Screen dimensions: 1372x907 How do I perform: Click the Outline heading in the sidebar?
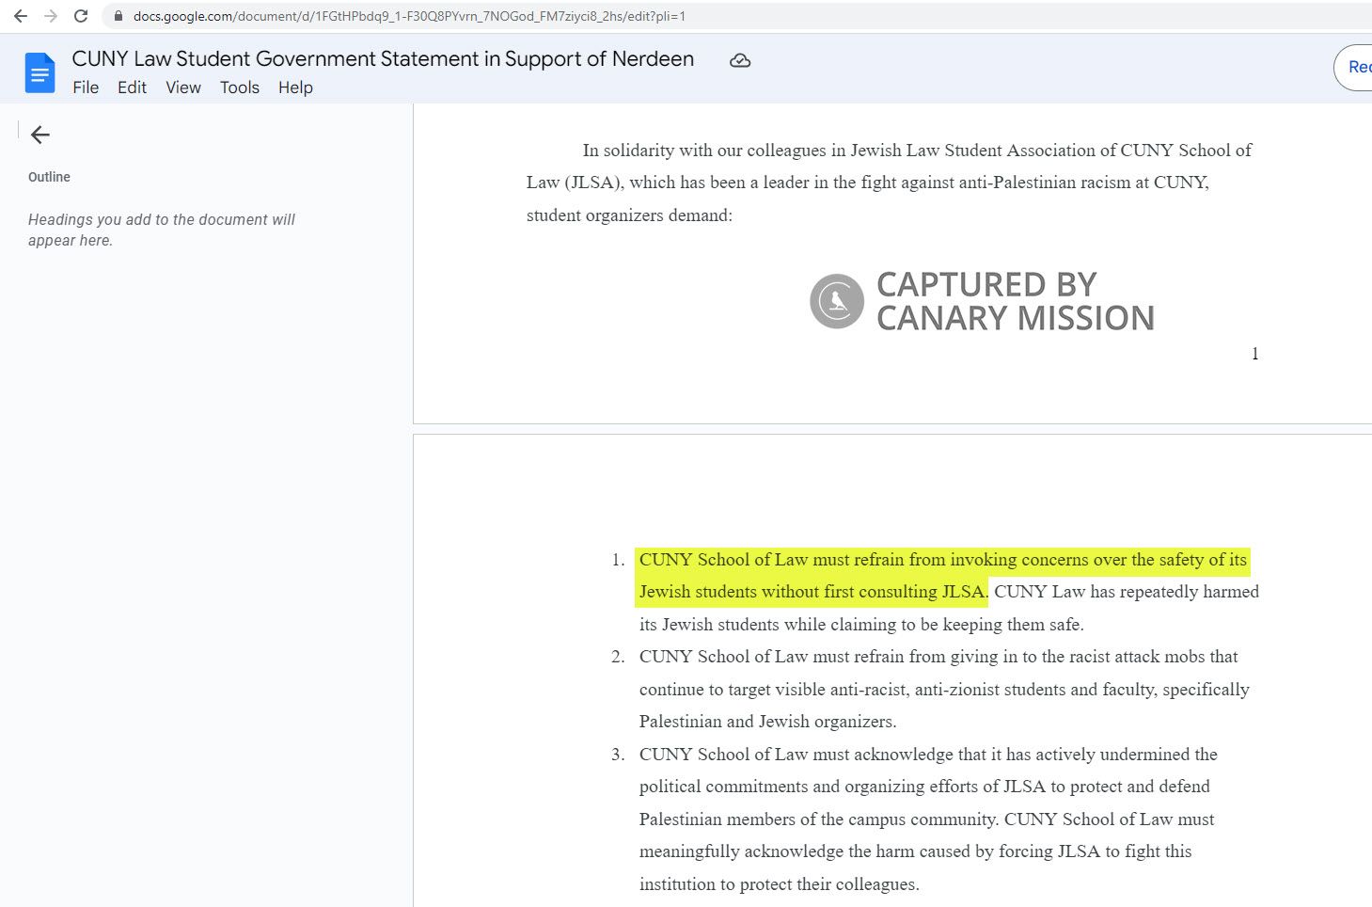click(x=49, y=177)
